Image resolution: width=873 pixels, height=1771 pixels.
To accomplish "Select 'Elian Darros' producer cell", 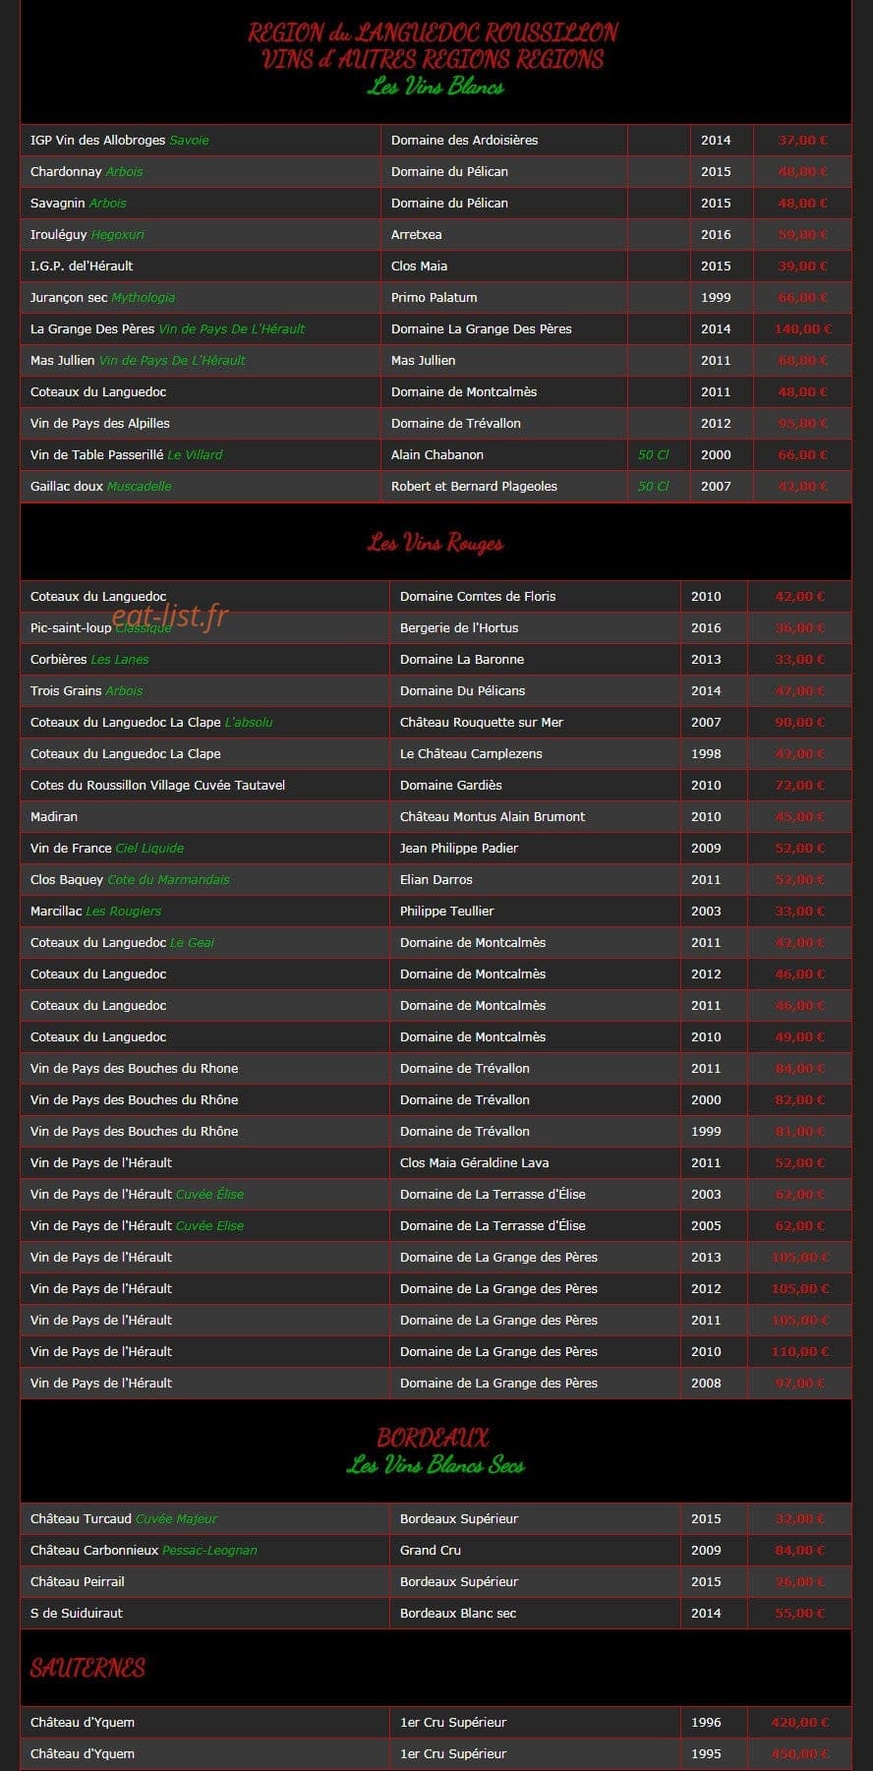I will click(436, 879).
